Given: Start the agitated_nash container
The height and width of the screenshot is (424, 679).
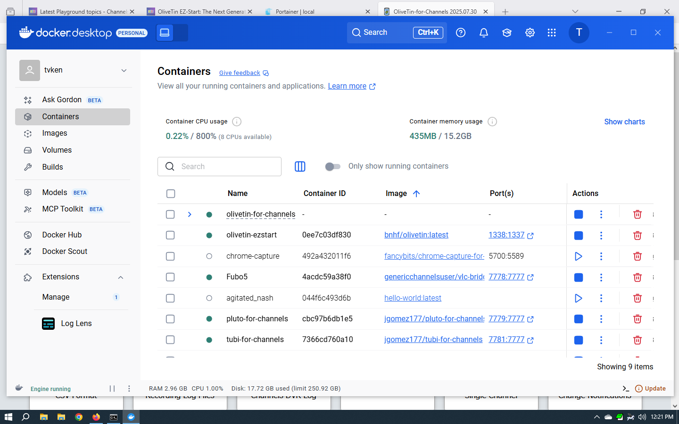Looking at the screenshot, I should point(579,298).
